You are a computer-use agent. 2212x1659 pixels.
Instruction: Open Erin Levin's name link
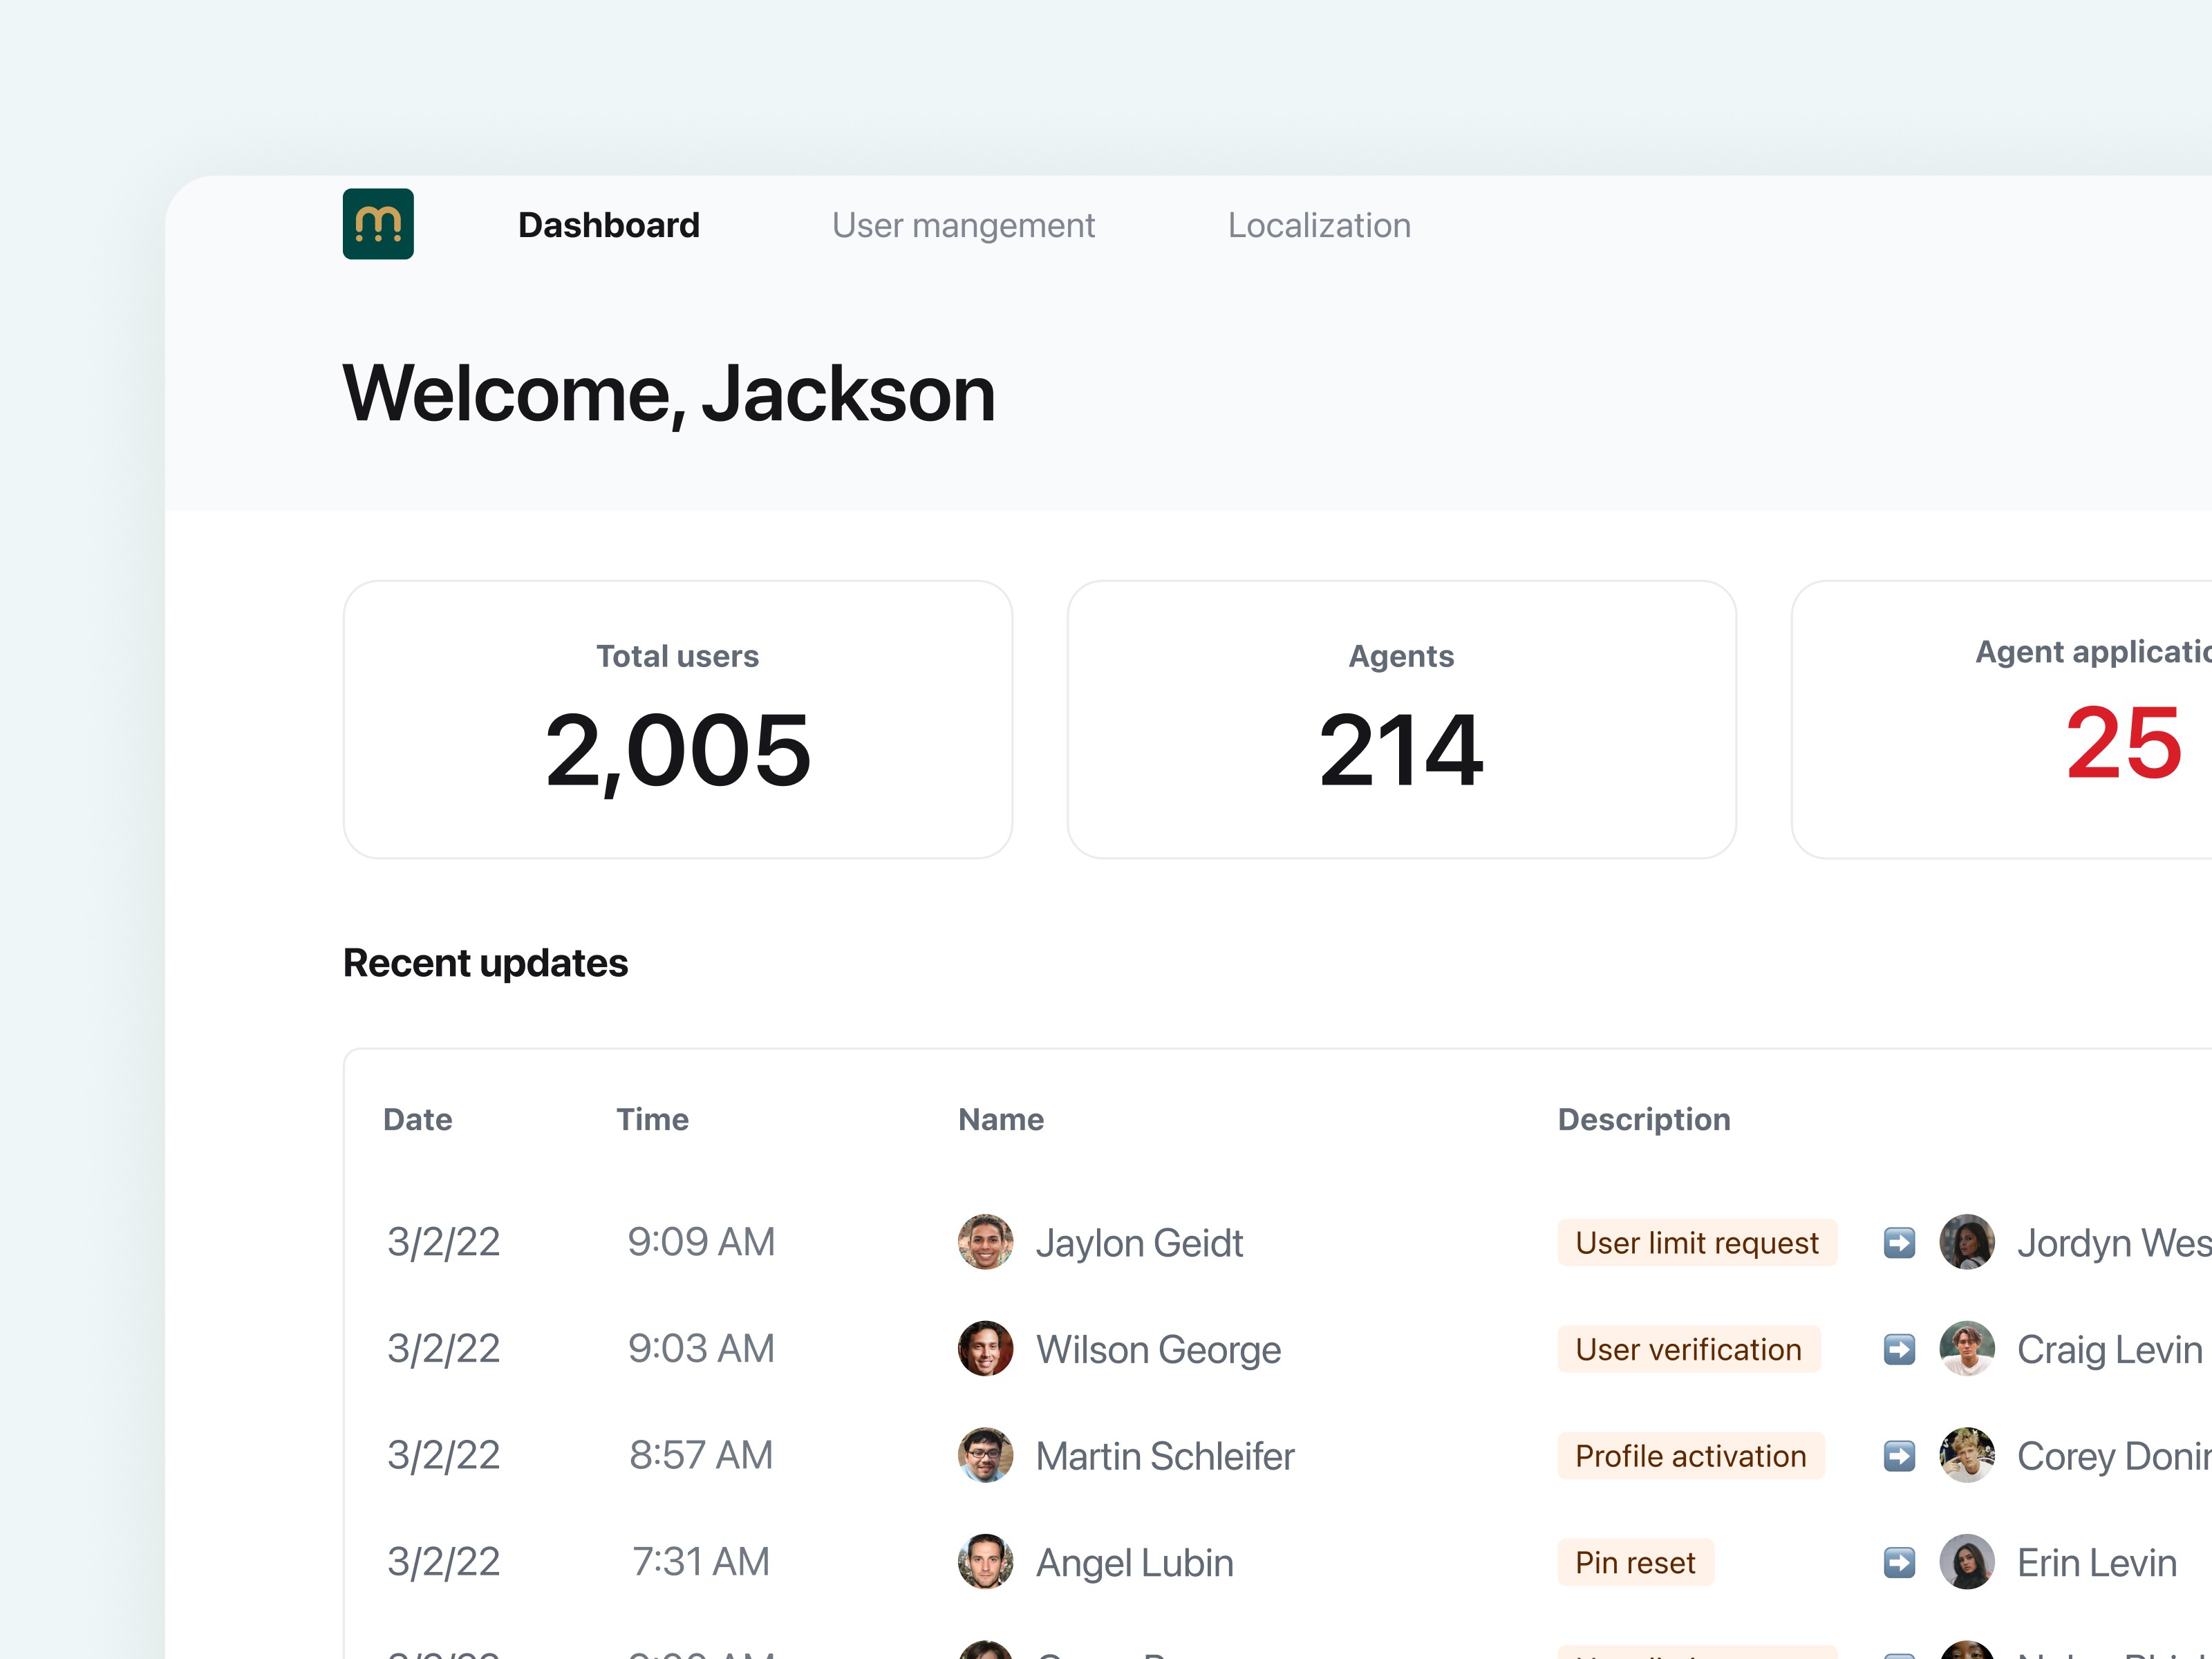coord(2096,1563)
